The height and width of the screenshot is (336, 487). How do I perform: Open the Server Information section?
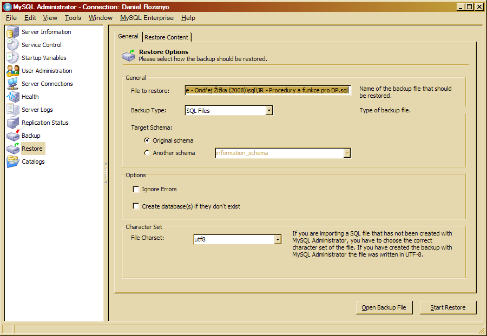(47, 32)
